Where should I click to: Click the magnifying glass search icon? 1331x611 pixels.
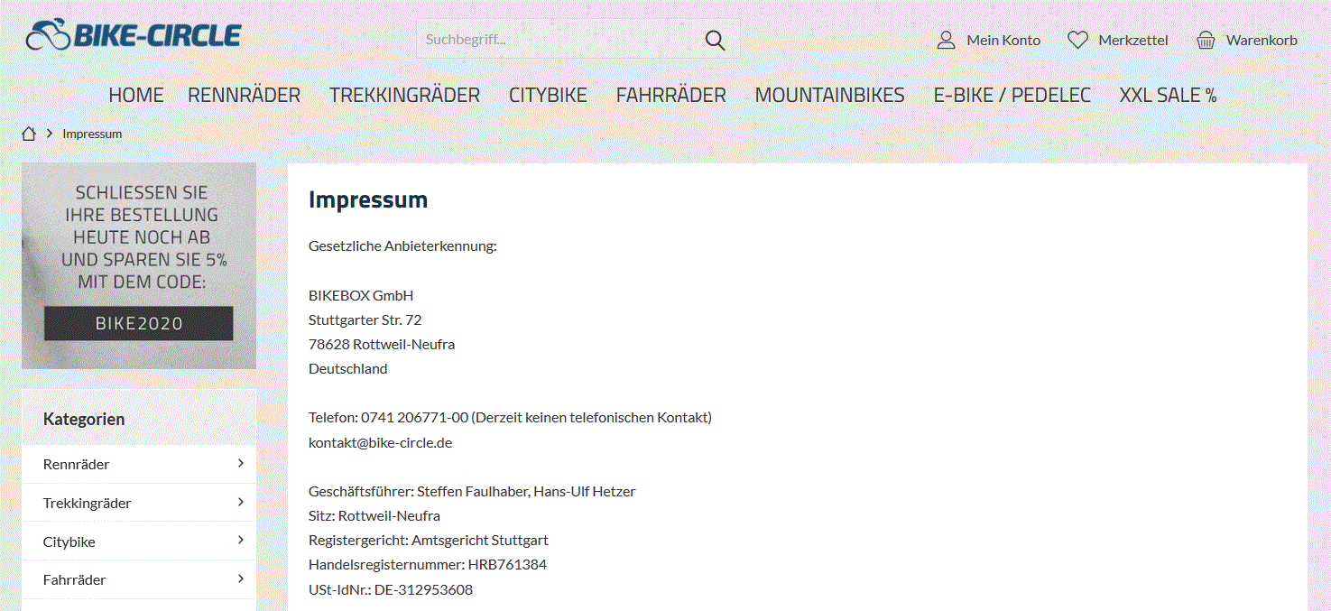[716, 40]
